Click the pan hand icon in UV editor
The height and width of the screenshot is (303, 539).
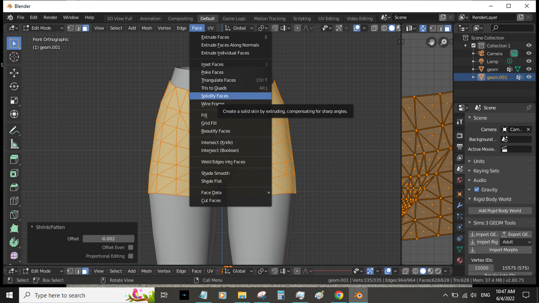432,42
